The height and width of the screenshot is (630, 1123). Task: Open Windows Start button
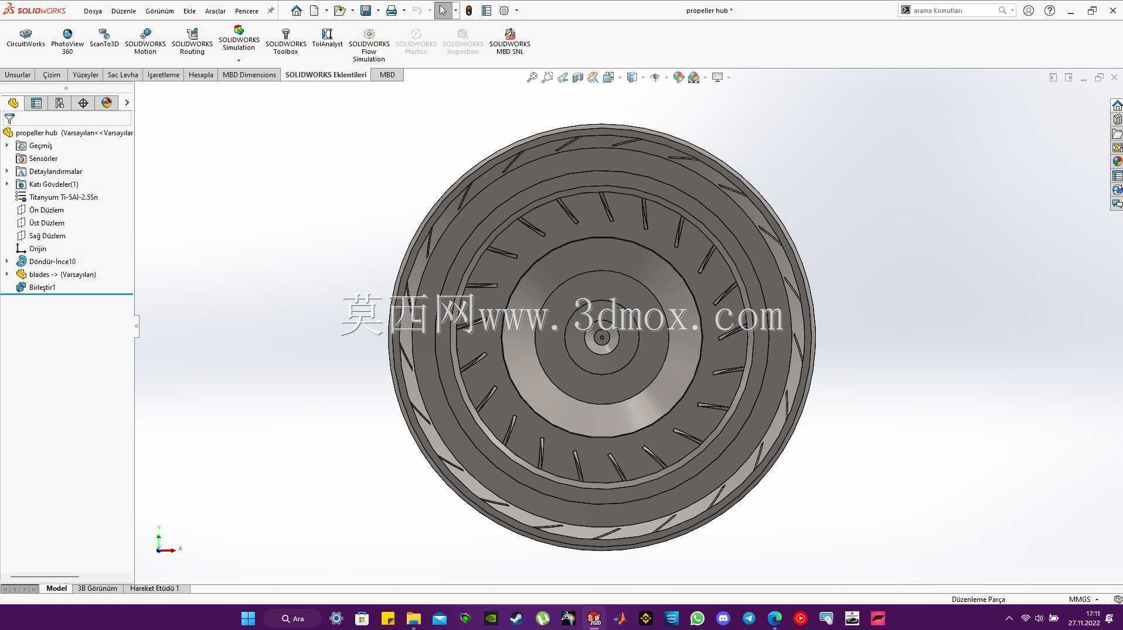248,618
